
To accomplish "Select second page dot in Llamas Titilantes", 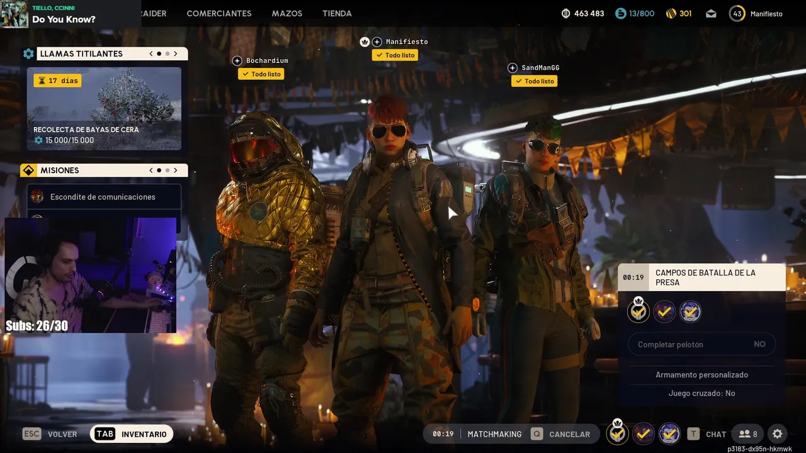I will tap(167, 54).
